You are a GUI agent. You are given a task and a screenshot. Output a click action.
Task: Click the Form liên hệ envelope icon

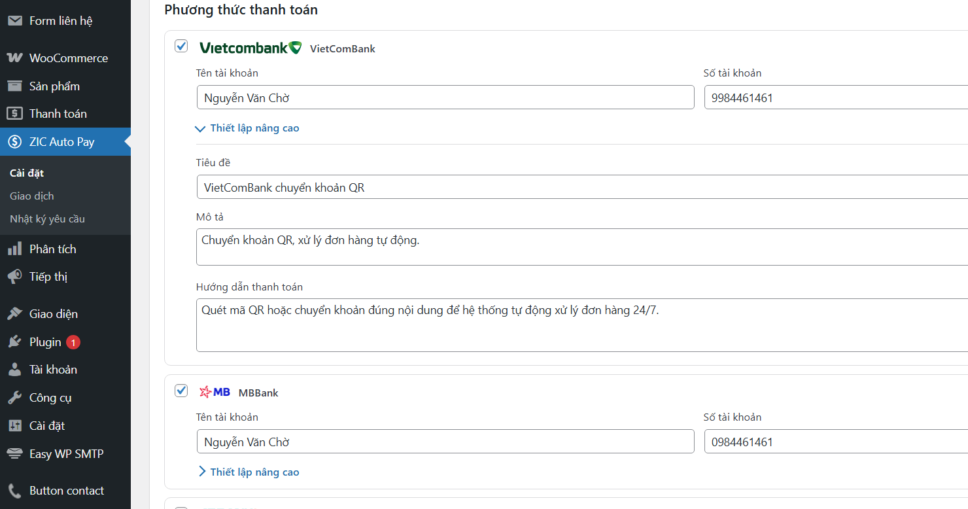click(x=14, y=21)
